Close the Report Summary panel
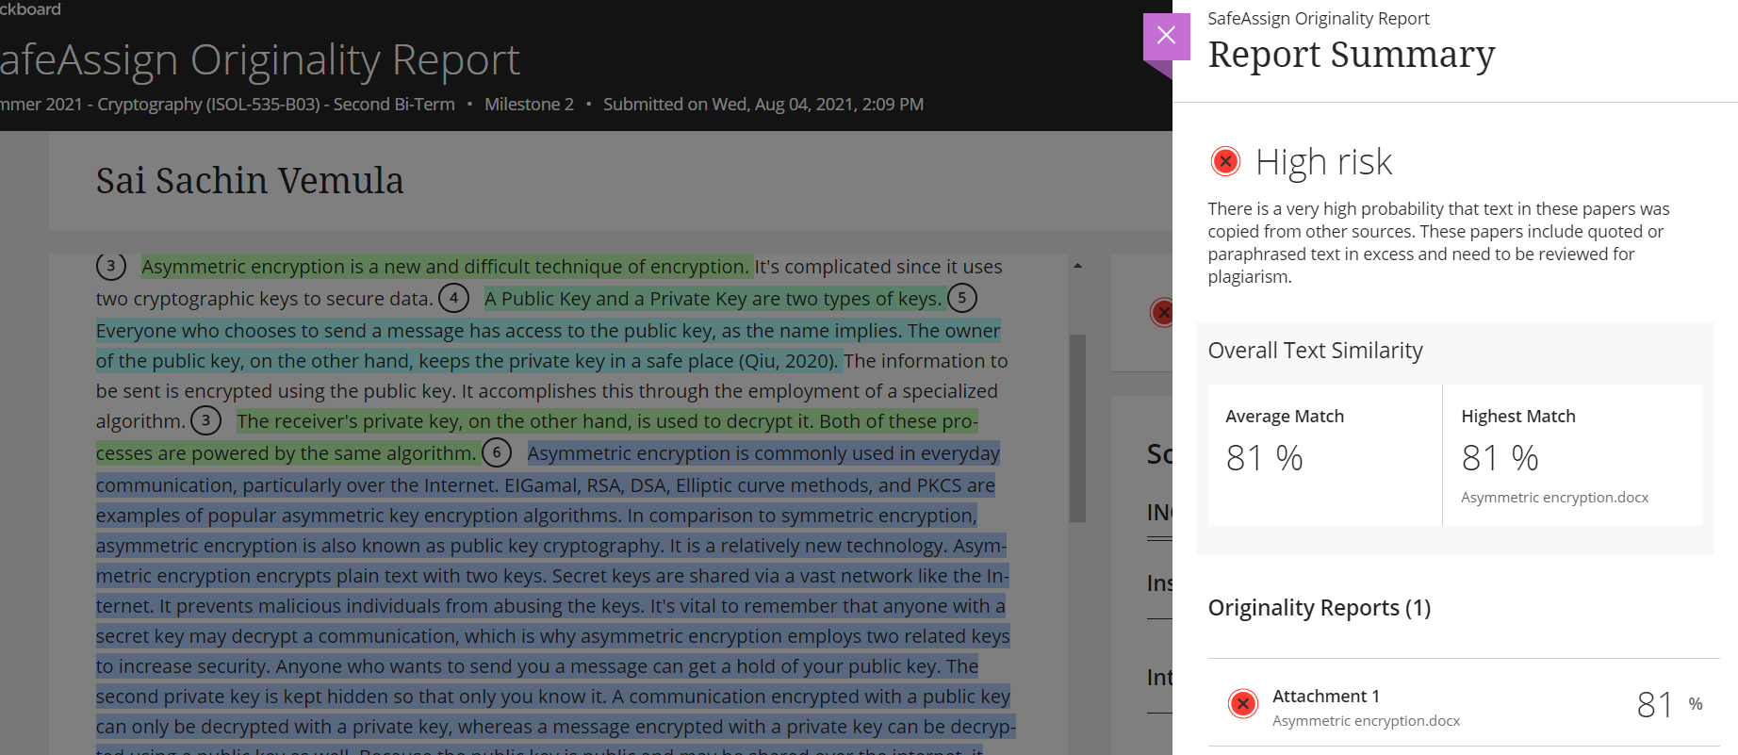Screen dimensions: 1738x755 1166,36
